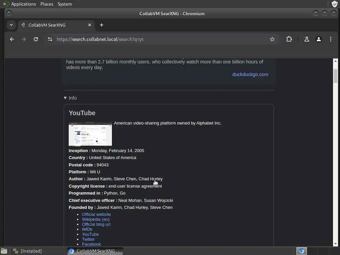Image resolution: width=340 pixels, height=255 pixels.
Task: Select the CollabVM SearXNG taskbar button
Action: coord(95,251)
